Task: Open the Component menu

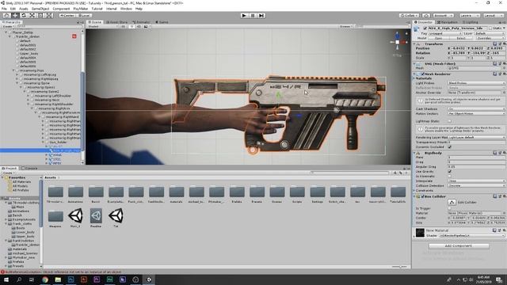Action: point(61,9)
